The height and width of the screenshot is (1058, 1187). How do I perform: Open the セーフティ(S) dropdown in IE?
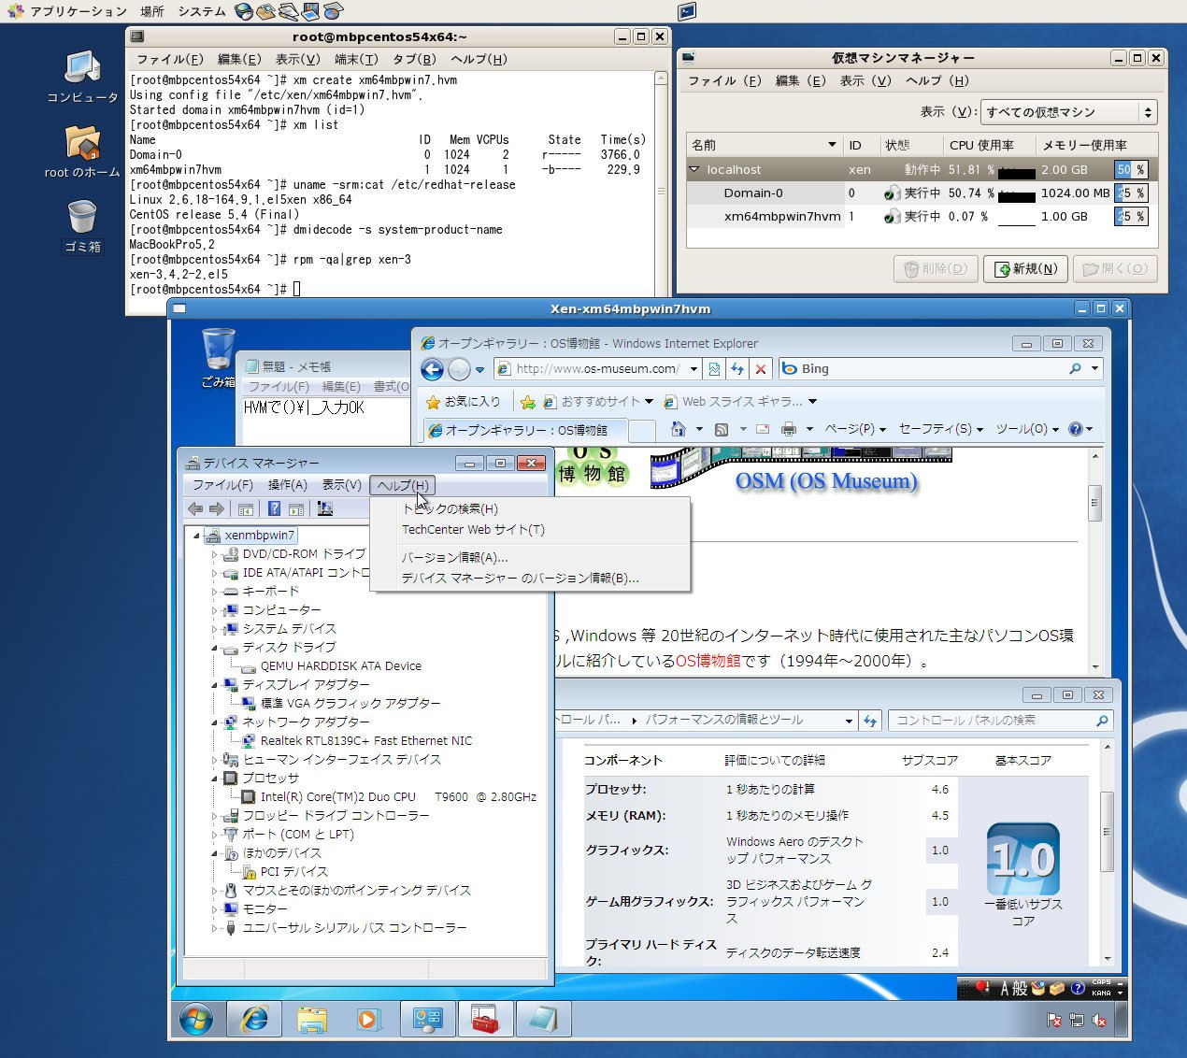click(941, 429)
